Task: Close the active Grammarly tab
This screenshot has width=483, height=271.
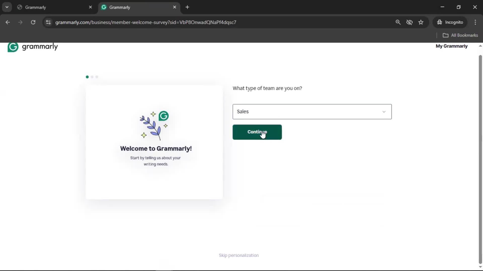Action: click(175, 7)
